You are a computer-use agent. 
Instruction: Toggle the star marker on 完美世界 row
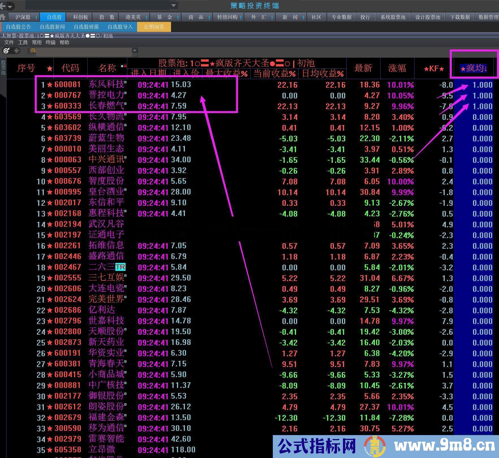coord(50,300)
